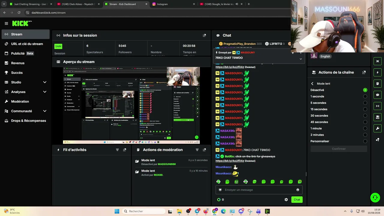Image resolution: width=384 pixels, height=216 pixels.
Task: Open Publicité Beta in the sidebar
Action: pyautogui.click(x=25, y=53)
